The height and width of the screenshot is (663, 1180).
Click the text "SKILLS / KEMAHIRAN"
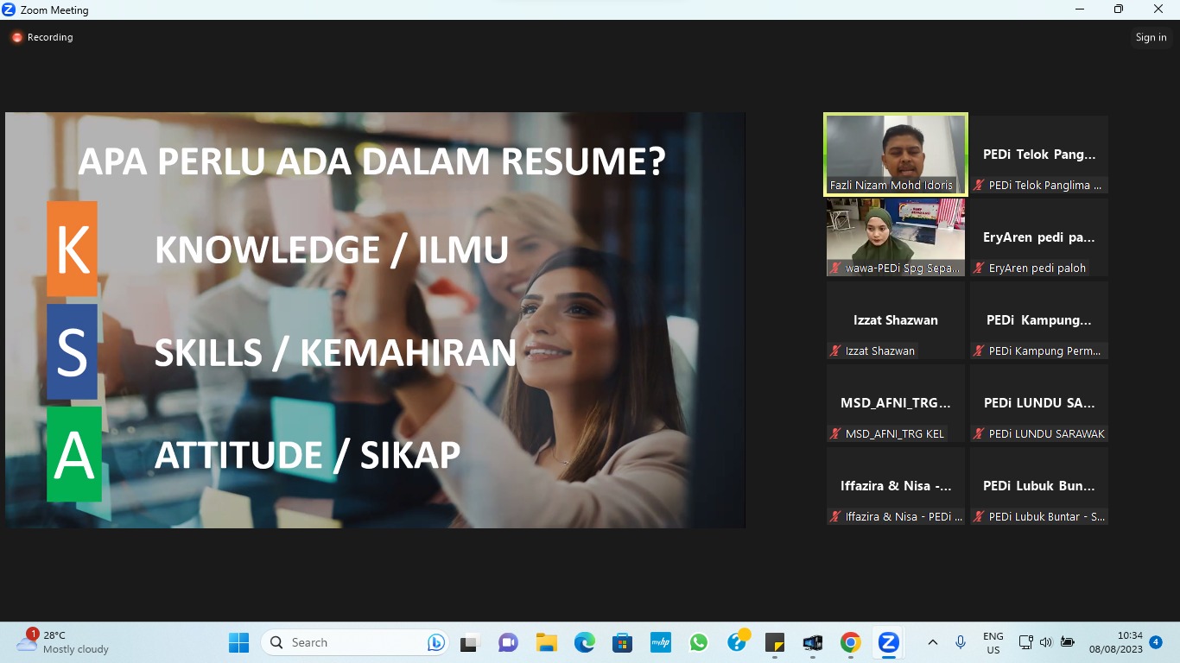click(x=335, y=352)
